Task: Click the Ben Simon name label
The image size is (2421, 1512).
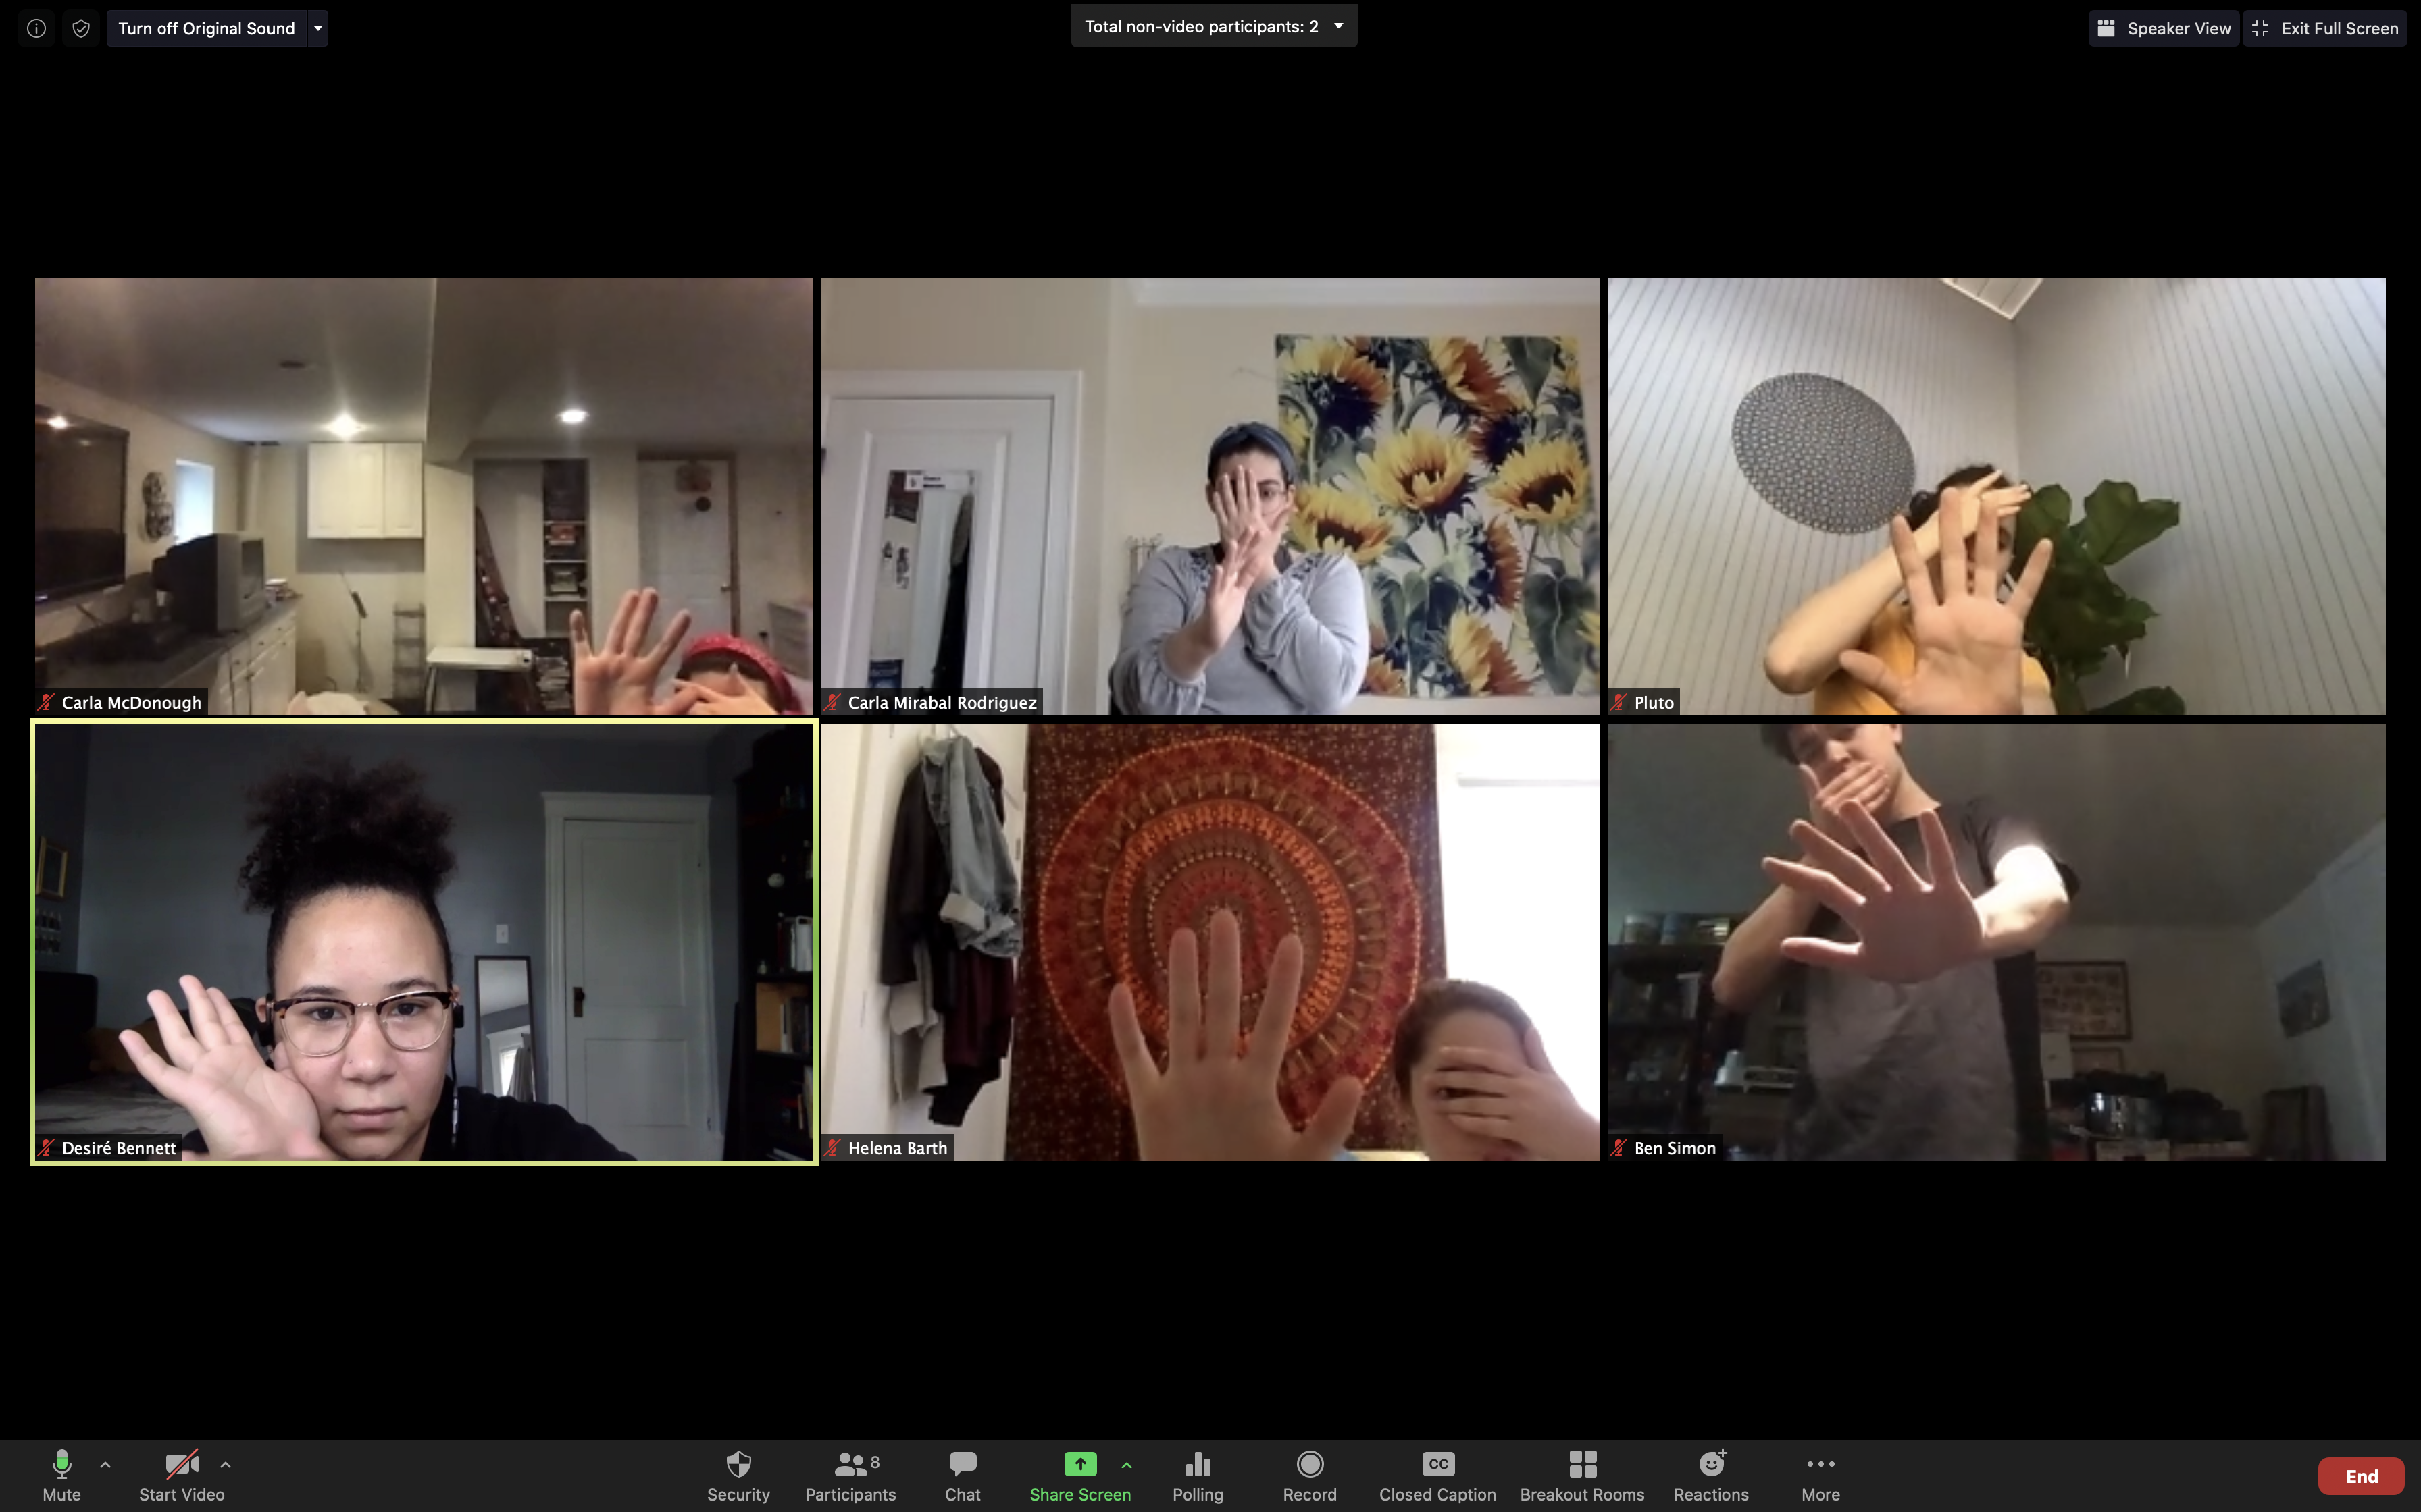Action: point(1675,1148)
